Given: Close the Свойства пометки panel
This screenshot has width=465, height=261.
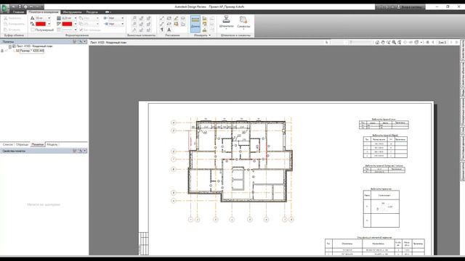Looking at the screenshot, I should coord(85,151).
